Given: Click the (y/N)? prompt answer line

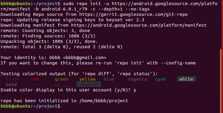Looking at the screenshot, I should 68,90.
